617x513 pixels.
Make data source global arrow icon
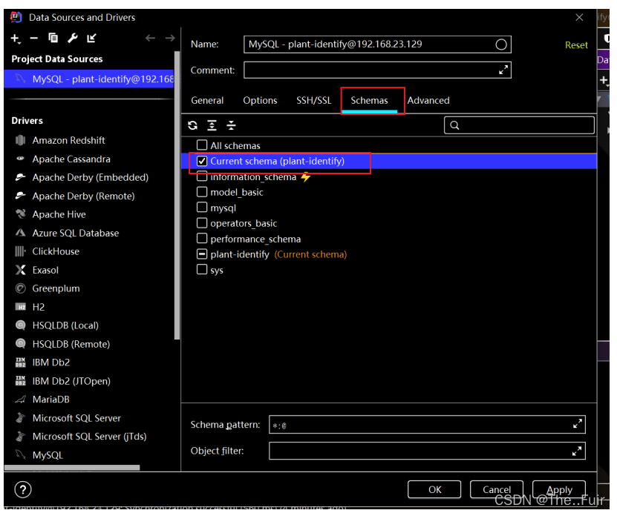click(x=91, y=38)
